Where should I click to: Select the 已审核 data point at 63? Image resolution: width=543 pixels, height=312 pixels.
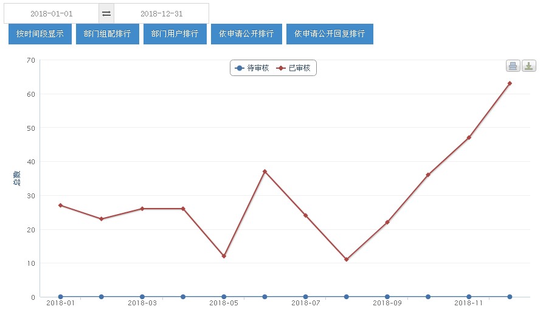tap(510, 83)
